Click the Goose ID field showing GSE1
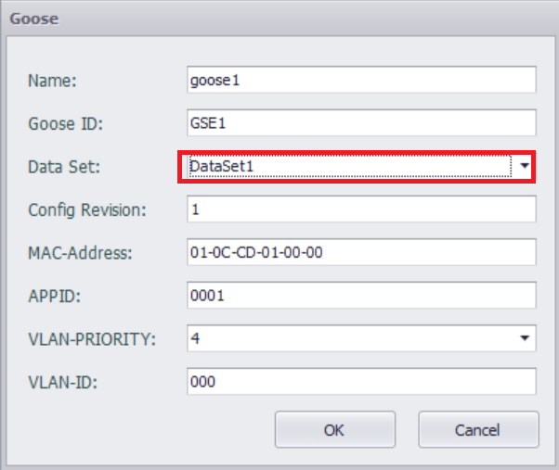Image resolution: width=559 pixels, height=470 pixels. [x=360, y=122]
